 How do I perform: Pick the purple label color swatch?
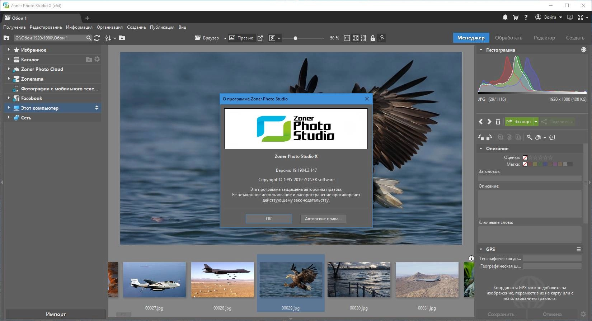[x=555, y=164]
